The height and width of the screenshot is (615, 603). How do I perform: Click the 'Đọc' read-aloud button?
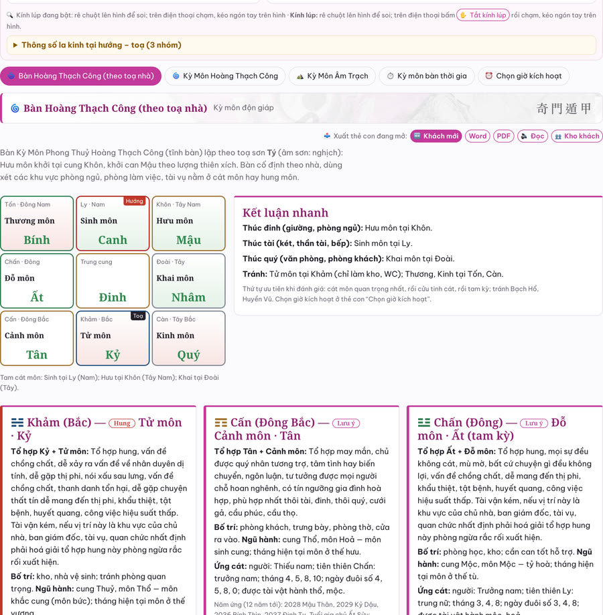(x=533, y=136)
